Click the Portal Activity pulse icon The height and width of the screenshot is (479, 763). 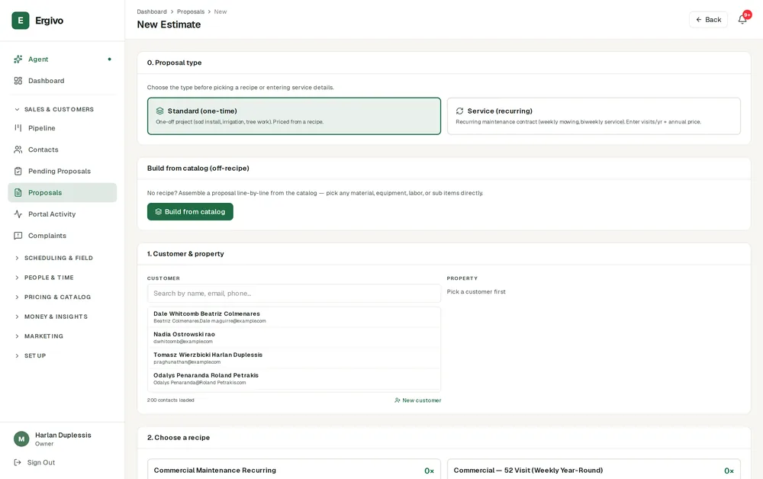(18, 214)
